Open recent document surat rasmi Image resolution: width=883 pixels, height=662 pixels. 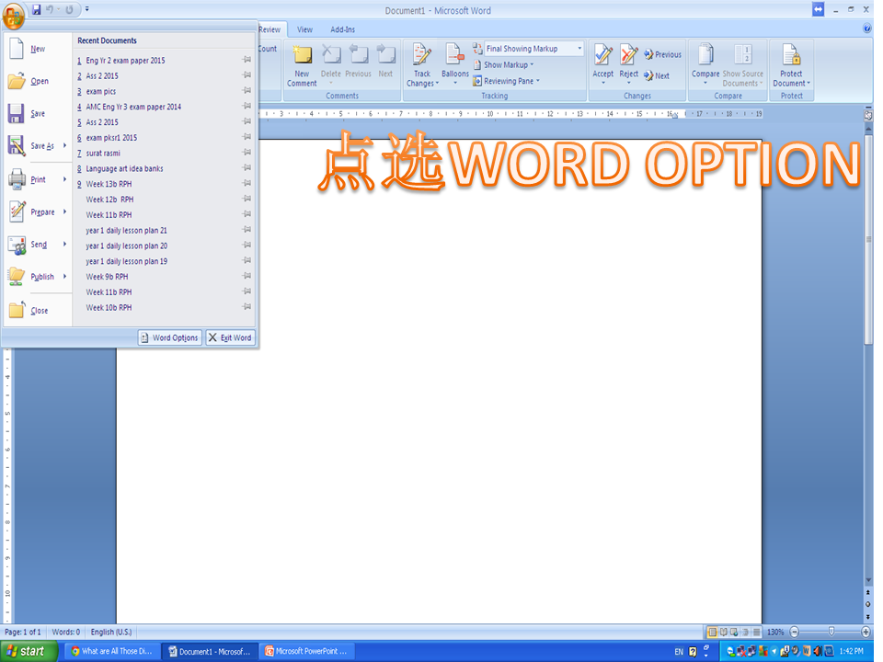(x=103, y=154)
